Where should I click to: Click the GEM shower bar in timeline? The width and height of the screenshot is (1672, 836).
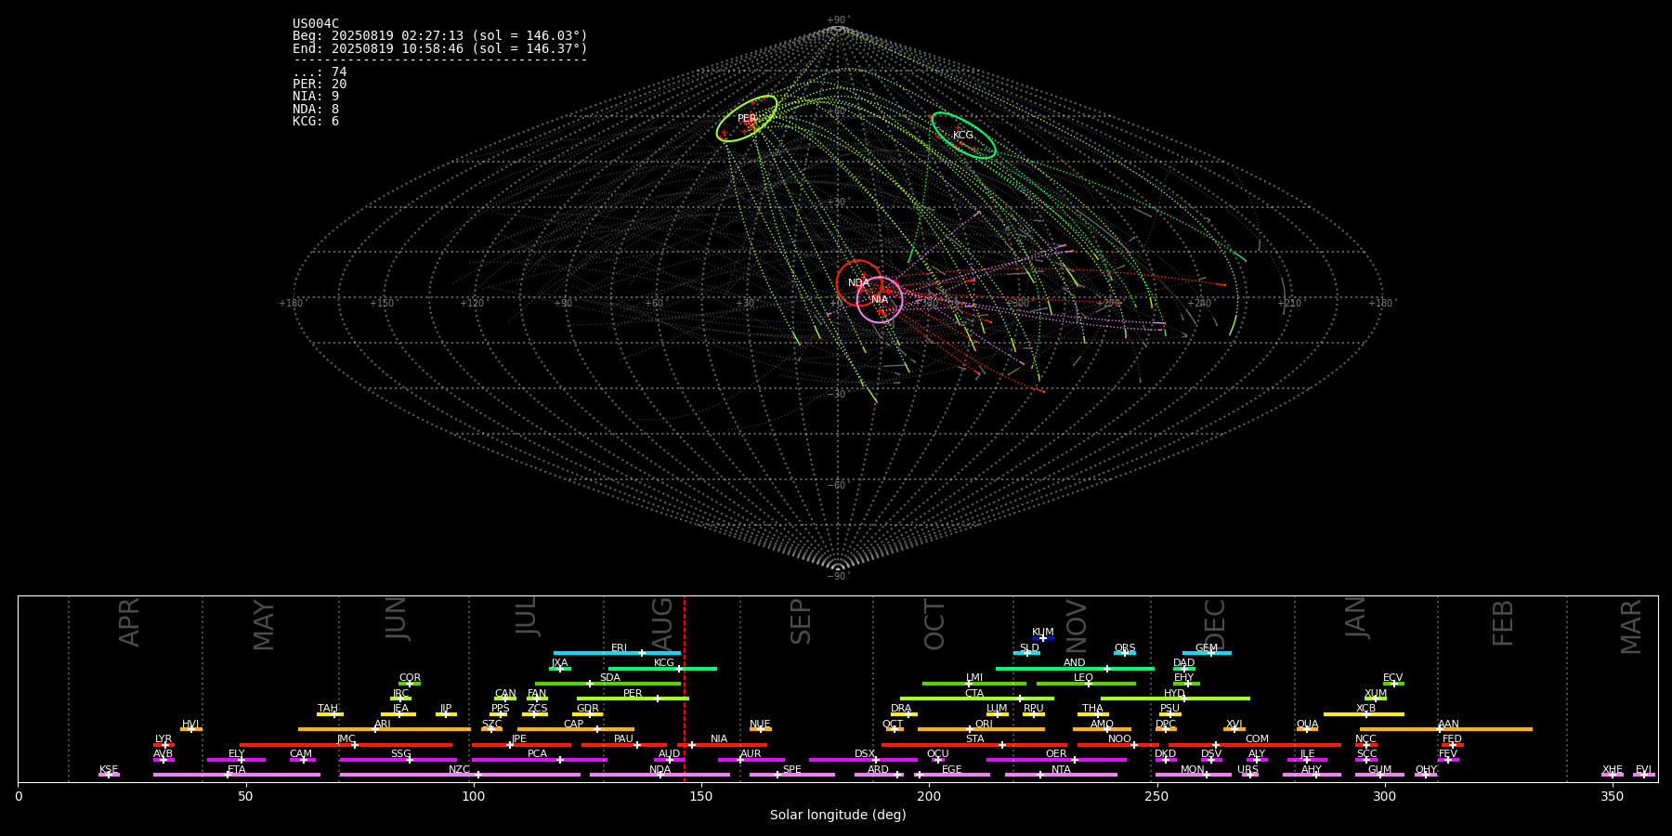click(1207, 653)
